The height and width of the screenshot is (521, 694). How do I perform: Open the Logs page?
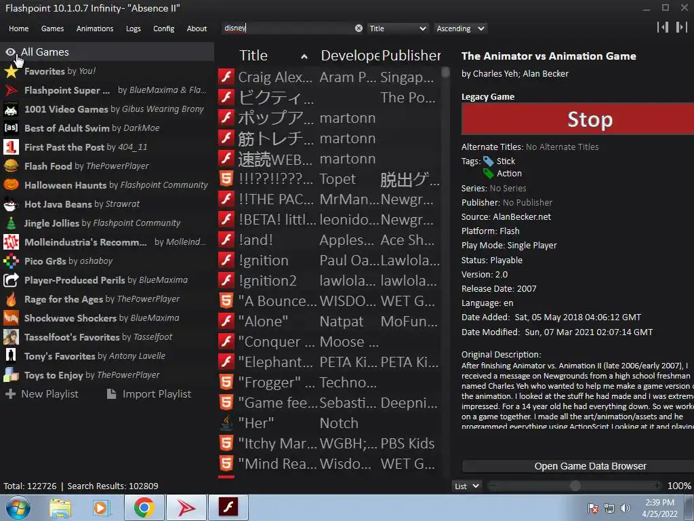pos(134,28)
